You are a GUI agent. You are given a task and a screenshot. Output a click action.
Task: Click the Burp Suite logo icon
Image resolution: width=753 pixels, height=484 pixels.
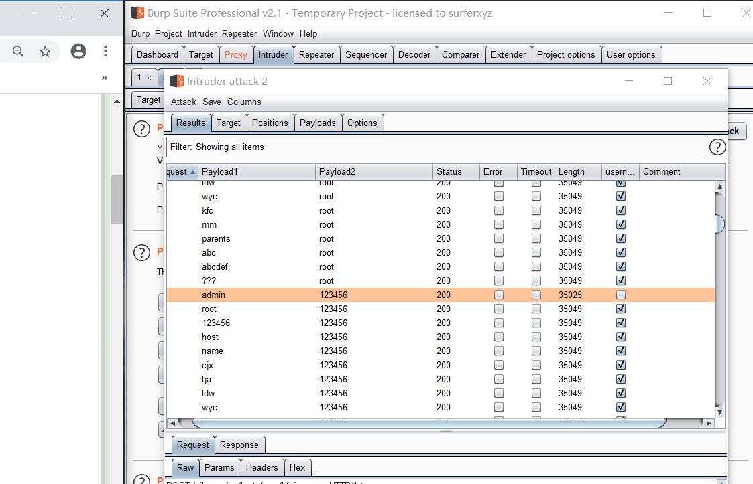point(137,13)
